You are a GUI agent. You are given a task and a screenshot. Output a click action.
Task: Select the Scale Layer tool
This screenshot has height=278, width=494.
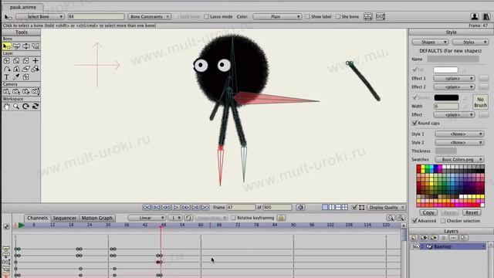tap(16, 60)
